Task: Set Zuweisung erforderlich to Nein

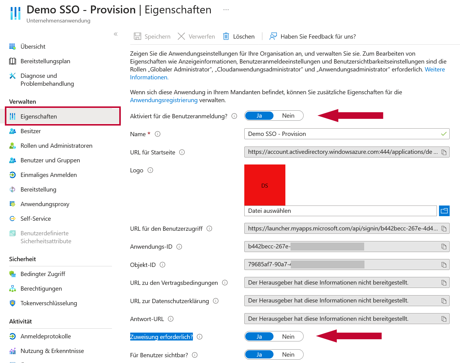Action: 288,337
